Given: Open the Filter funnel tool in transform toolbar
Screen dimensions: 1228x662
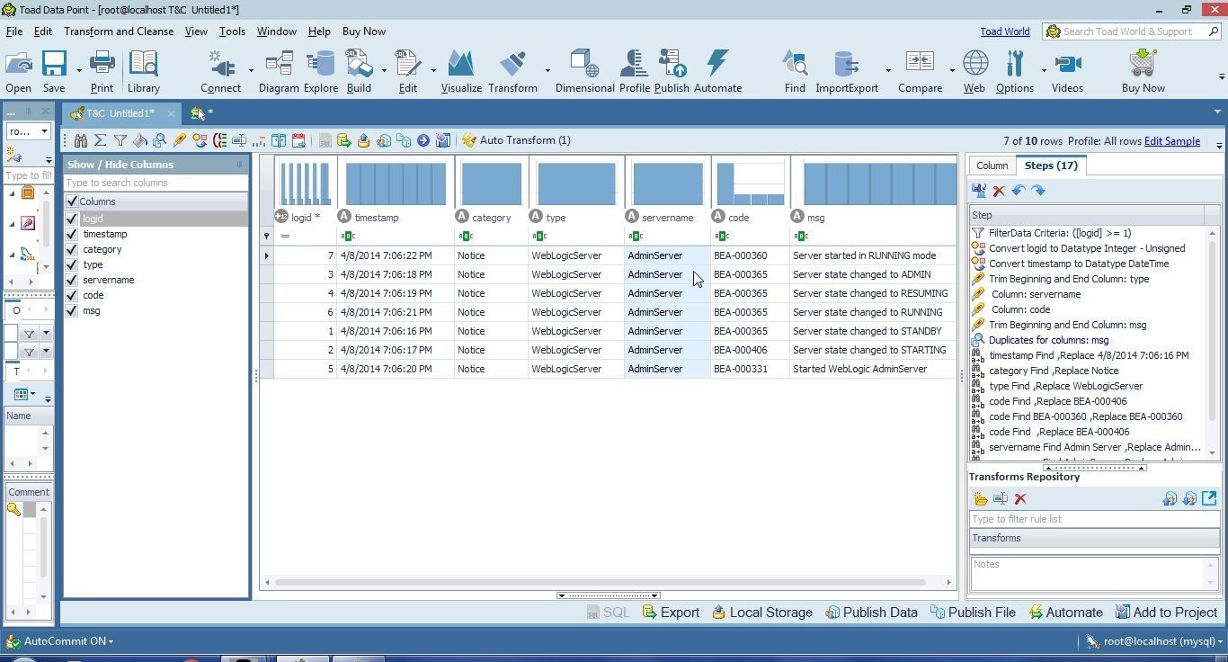Looking at the screenshot, I should pyautogui.click(x=120, y=140).
